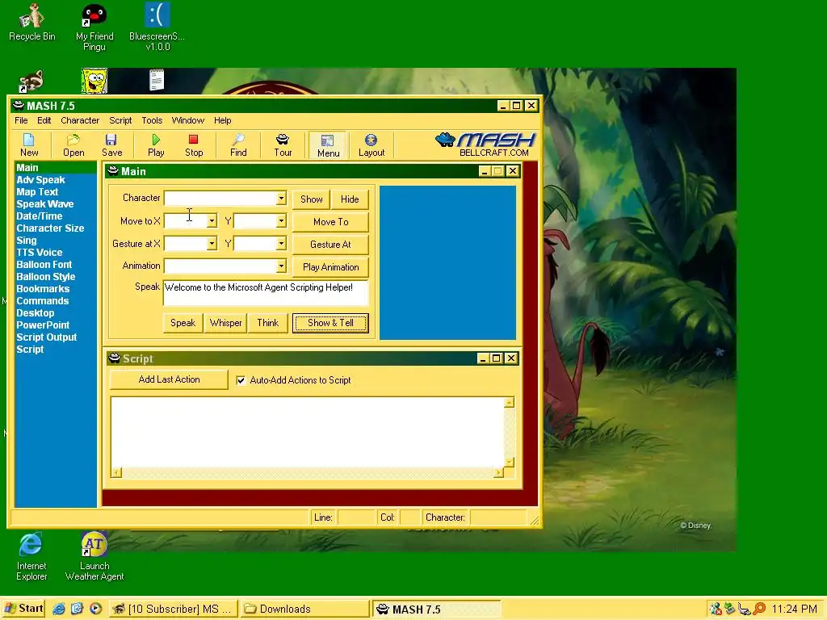Click the Think button
The width and height of the screenshot is (827, 620).
268,323
